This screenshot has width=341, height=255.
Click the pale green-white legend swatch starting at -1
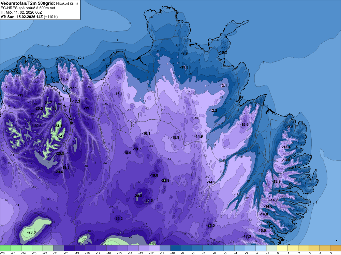[272, 248]
